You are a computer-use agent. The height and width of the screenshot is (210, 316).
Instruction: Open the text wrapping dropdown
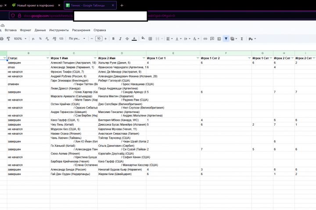coord(187,39)
